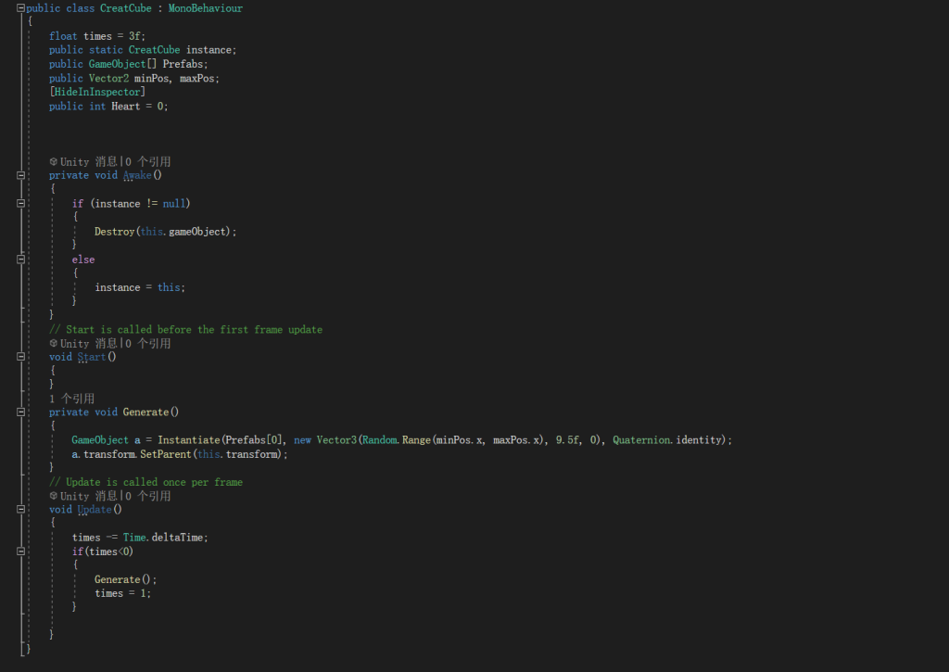
Task: Open '1 个引用' references above Generate
Action: (x=71, y=399)
